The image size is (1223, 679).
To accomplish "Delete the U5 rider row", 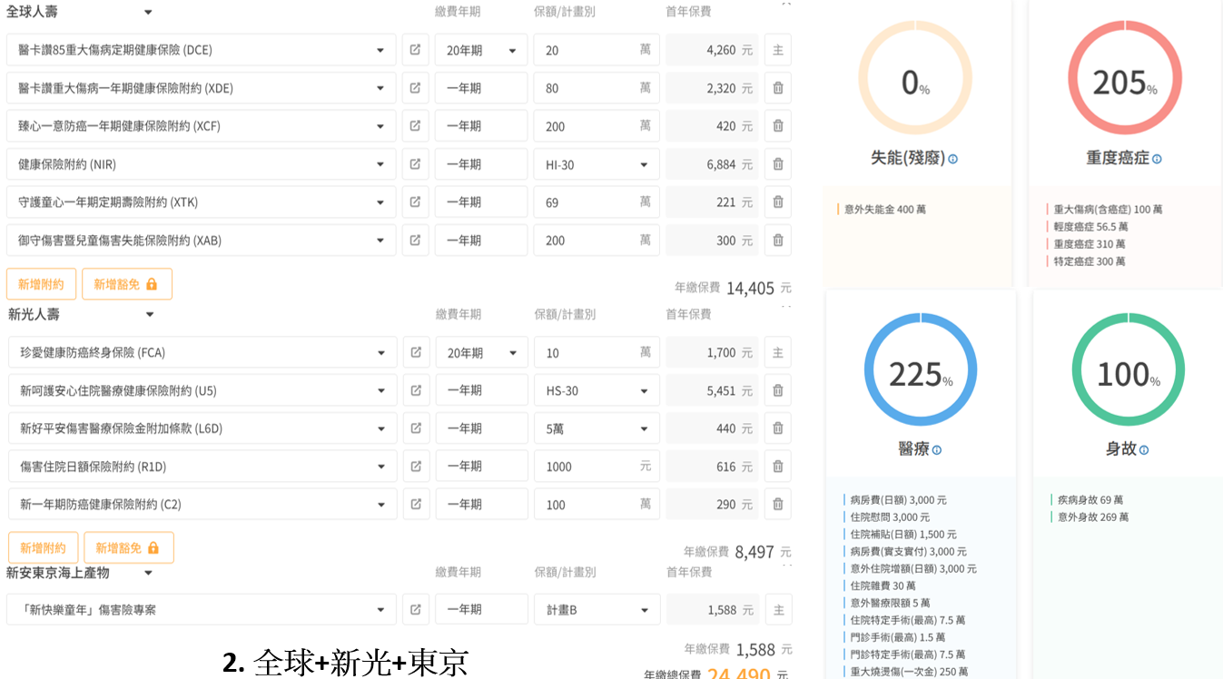I will point(778,390).
